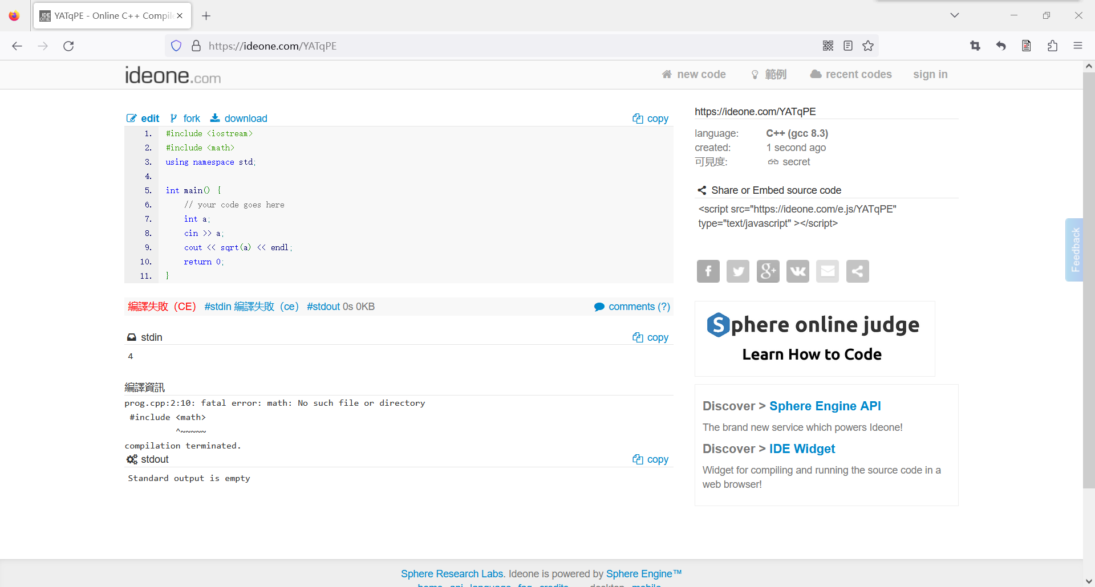1095x587 pixels.
Task: Copy the source code
Action: pos(651,119)
